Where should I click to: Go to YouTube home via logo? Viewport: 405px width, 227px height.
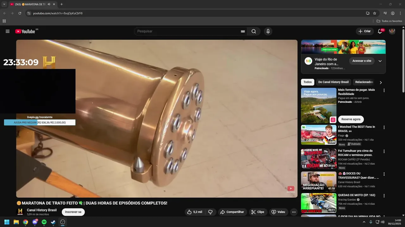coord(25,31)
